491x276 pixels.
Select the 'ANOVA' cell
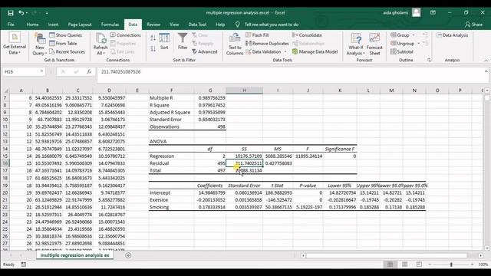(x=171, y=141)
